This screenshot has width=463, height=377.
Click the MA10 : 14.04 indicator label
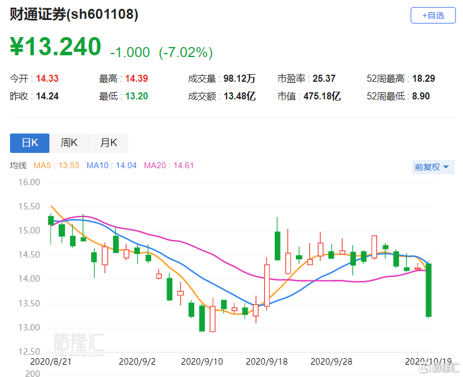[112, 165]
